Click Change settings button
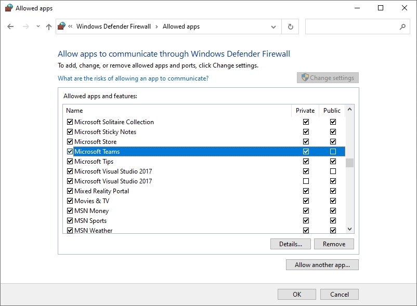The width and height of the screenshot is (417, 306). (x=328, y=77)
